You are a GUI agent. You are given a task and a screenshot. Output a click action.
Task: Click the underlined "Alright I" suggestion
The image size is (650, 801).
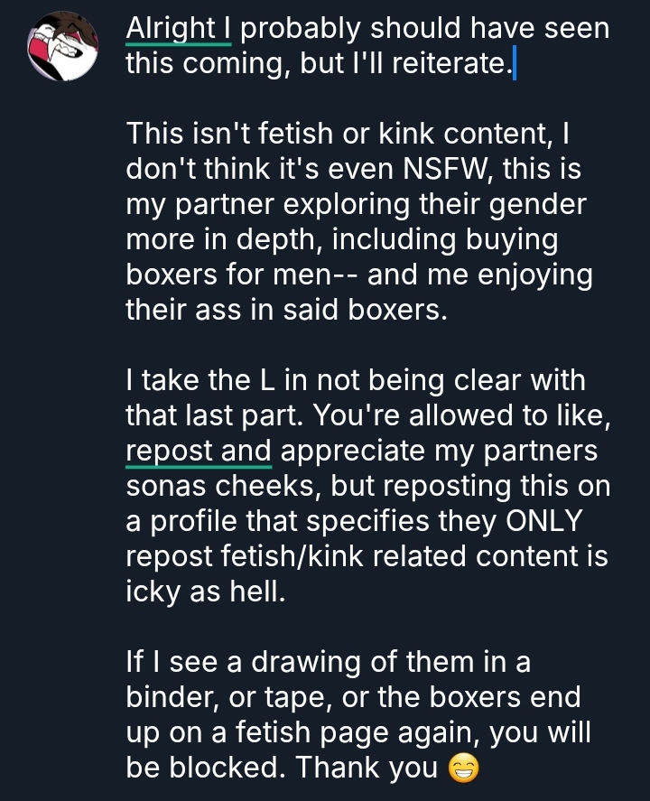(x=178, y=29)
